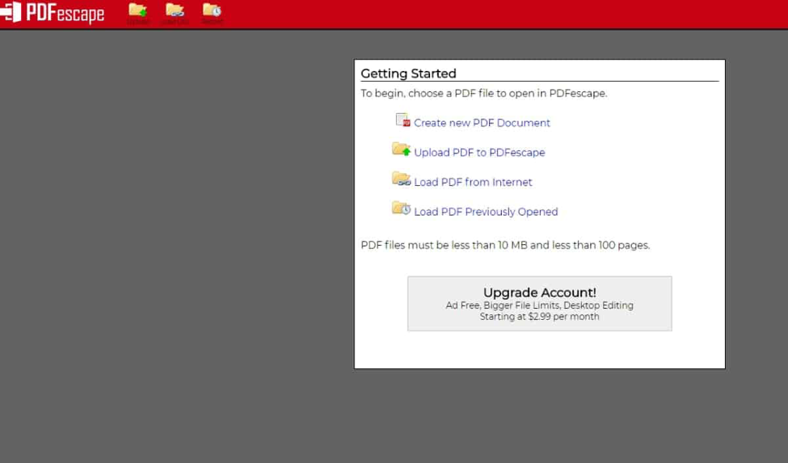This screenshot has width=788, height=463.
Task: Choose the Upload PDF to PDFescape link
Action: point(479,153)
